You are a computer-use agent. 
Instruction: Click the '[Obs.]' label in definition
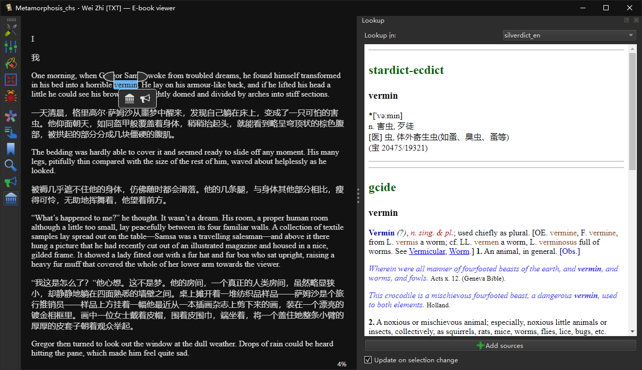(x=570, y=251)
